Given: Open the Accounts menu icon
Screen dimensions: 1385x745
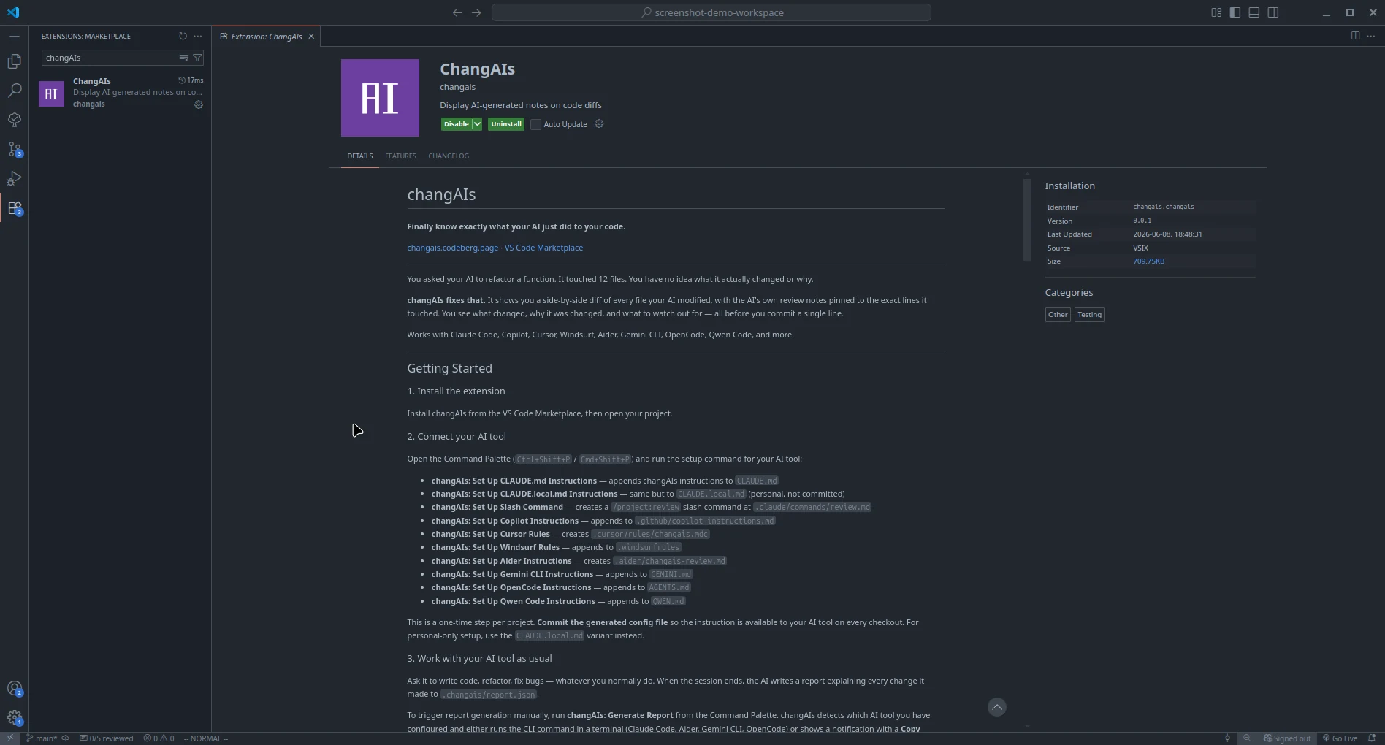Looking at the screenshot, I should click(14, 688).
